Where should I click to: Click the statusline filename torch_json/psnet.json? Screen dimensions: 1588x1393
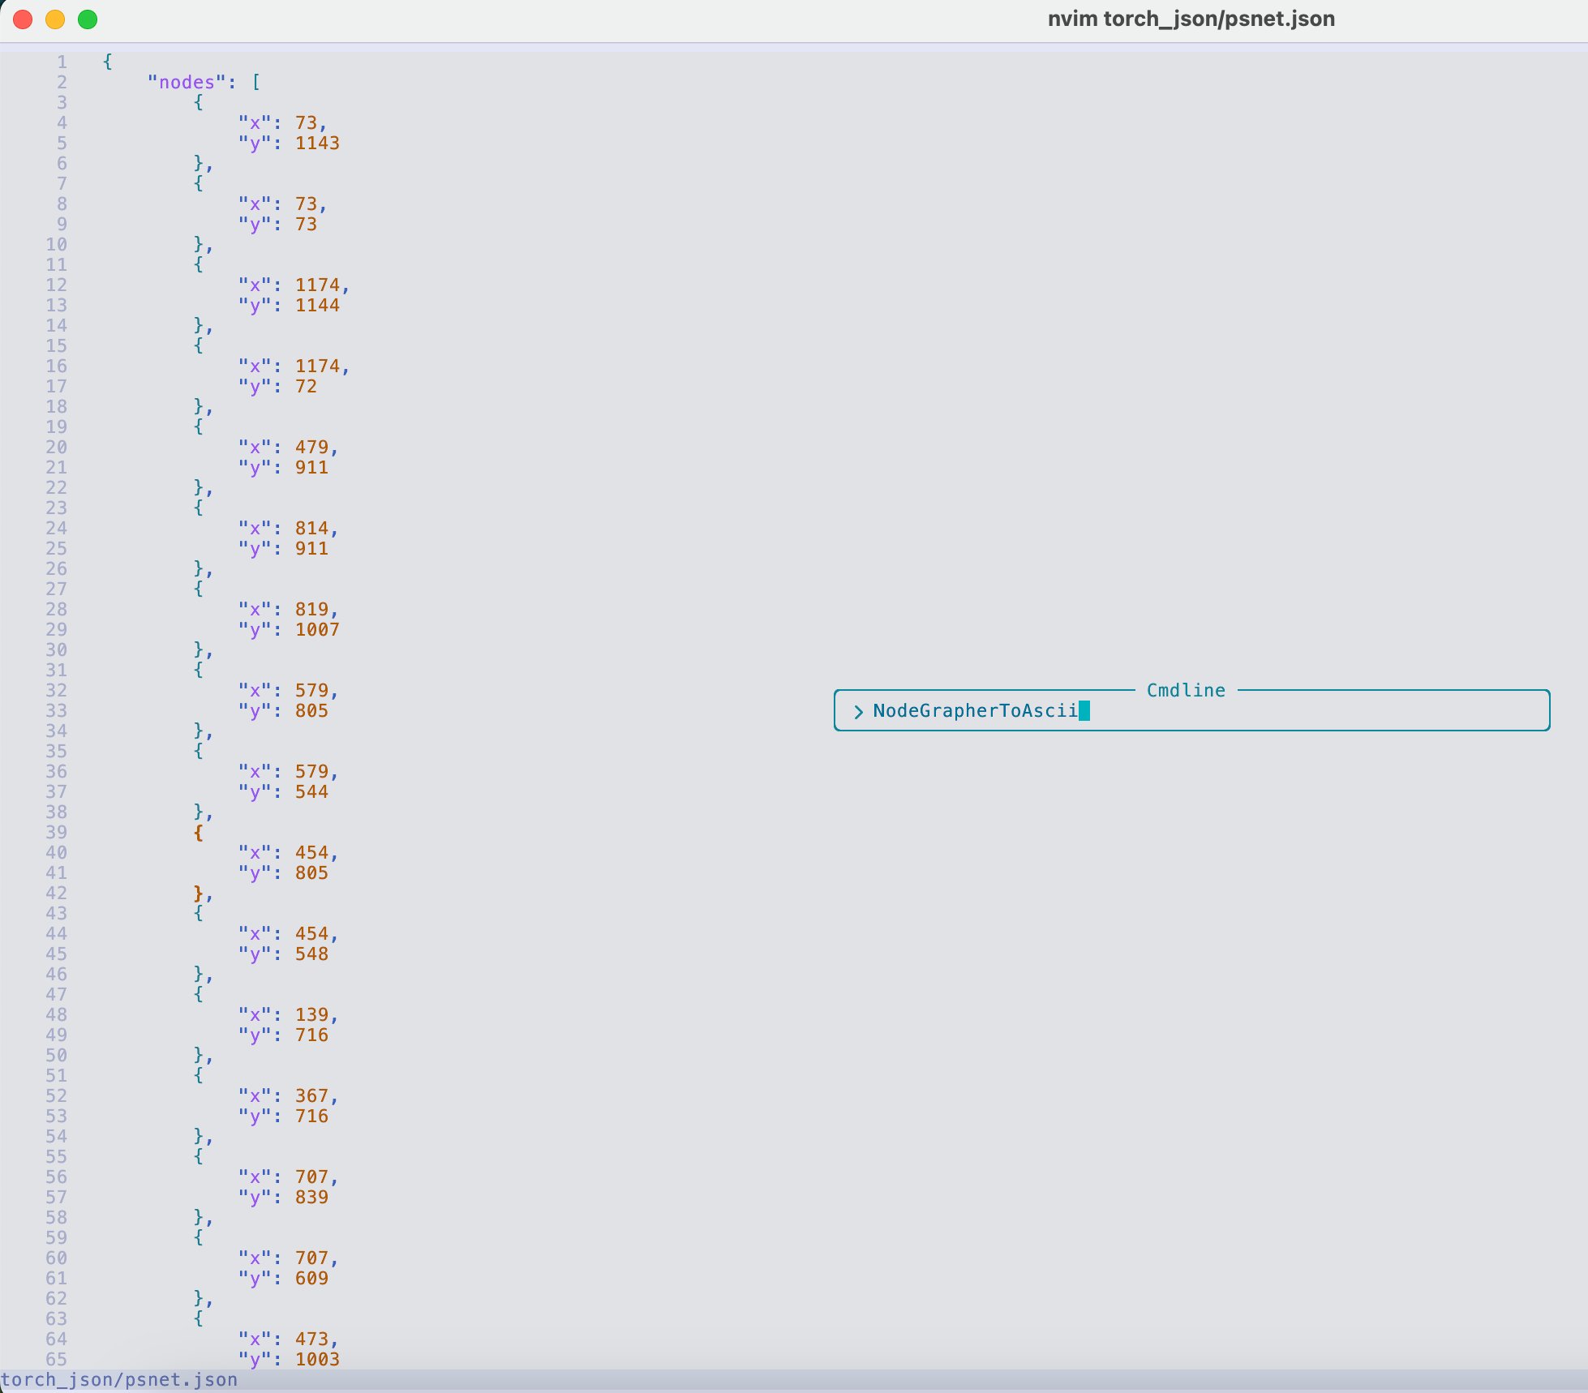pyautogui.click(x=119, y=1380)
